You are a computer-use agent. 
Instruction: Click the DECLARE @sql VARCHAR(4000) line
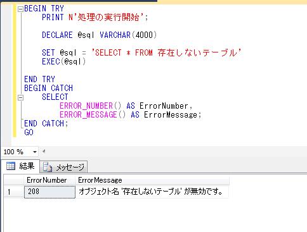click(99, 35)
